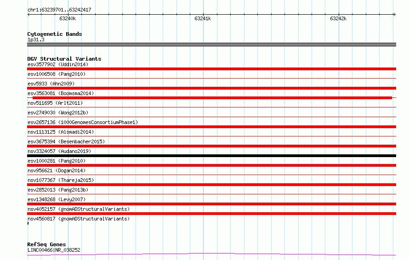
Task: Click the thick red esv1348268 variant bar
Action: click(211, 204)
